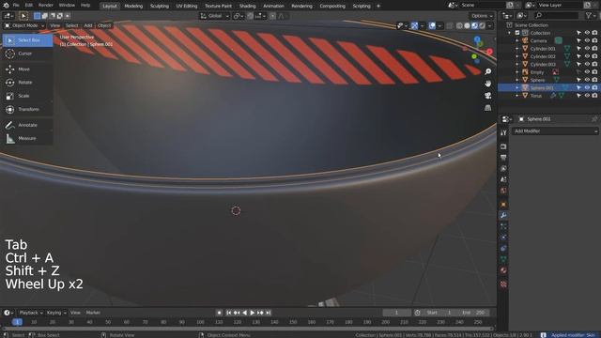Activate the Move tool
The width and height of the screenshot is (601, 338).
point(27,69)
